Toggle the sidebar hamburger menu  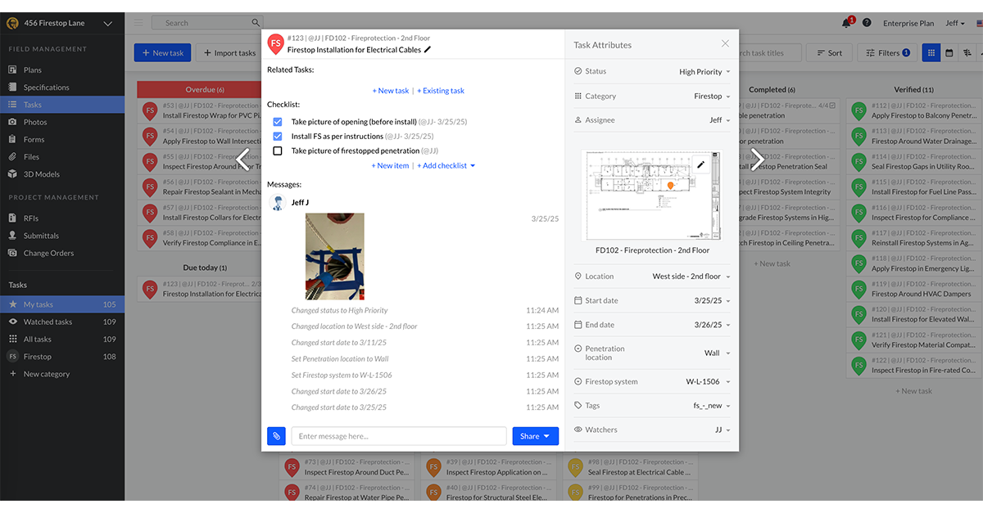point(138,23)
